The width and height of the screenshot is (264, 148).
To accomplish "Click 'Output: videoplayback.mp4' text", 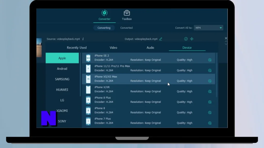I will point(141,39).
